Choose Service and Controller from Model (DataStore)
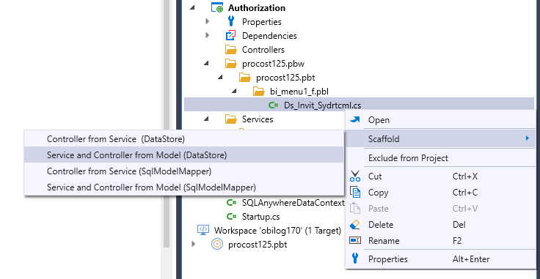Viewport: 540px width, 279px height. [x=184, y=155]
